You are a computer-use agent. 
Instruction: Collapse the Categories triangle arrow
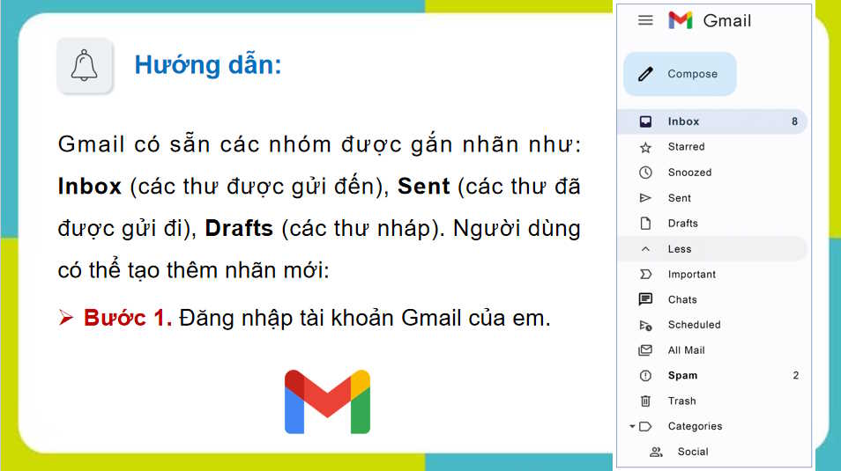[x=632, y=426]
